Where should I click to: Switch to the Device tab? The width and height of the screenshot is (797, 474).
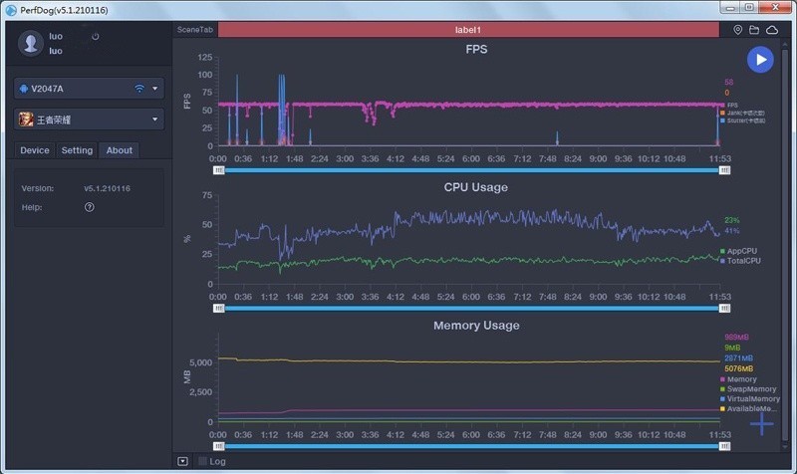(x=35, y=150)
